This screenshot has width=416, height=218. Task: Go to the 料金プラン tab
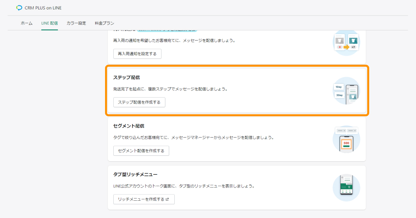point(104,23)
